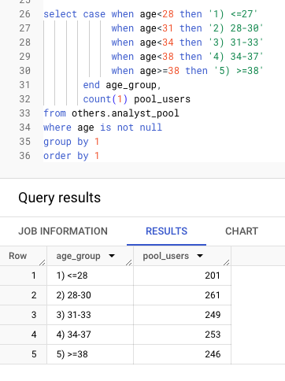This screenshot has height=381, width=285.
Task: Place cursor on 'age_group,' alias in line 31
Action: [133, 85]
